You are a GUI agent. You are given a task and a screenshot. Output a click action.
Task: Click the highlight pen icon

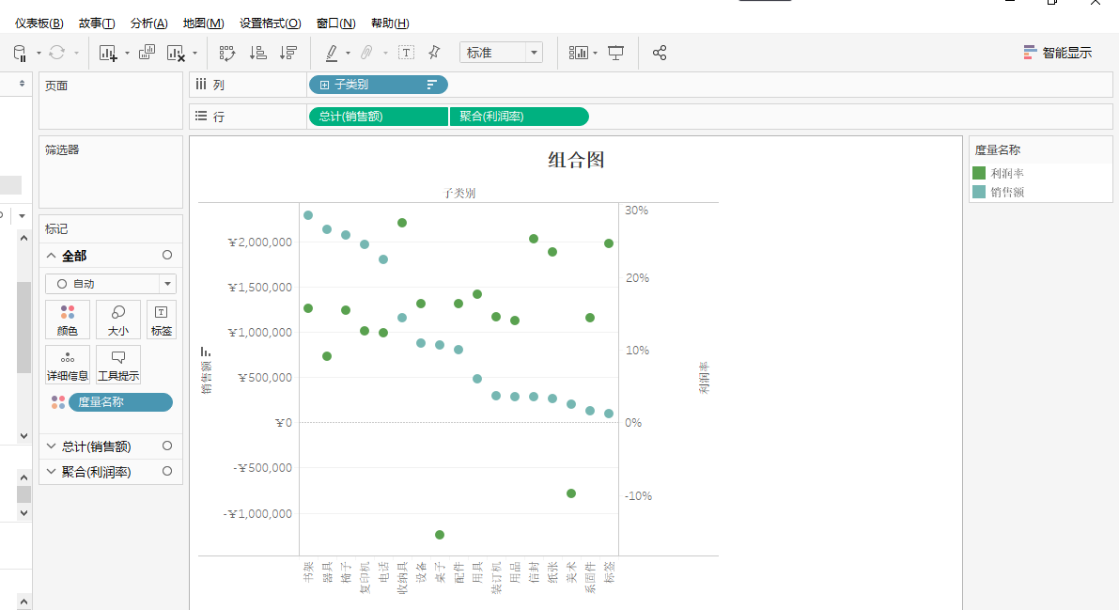point(332,53)
